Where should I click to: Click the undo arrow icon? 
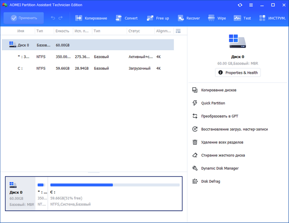pos(53,18)
